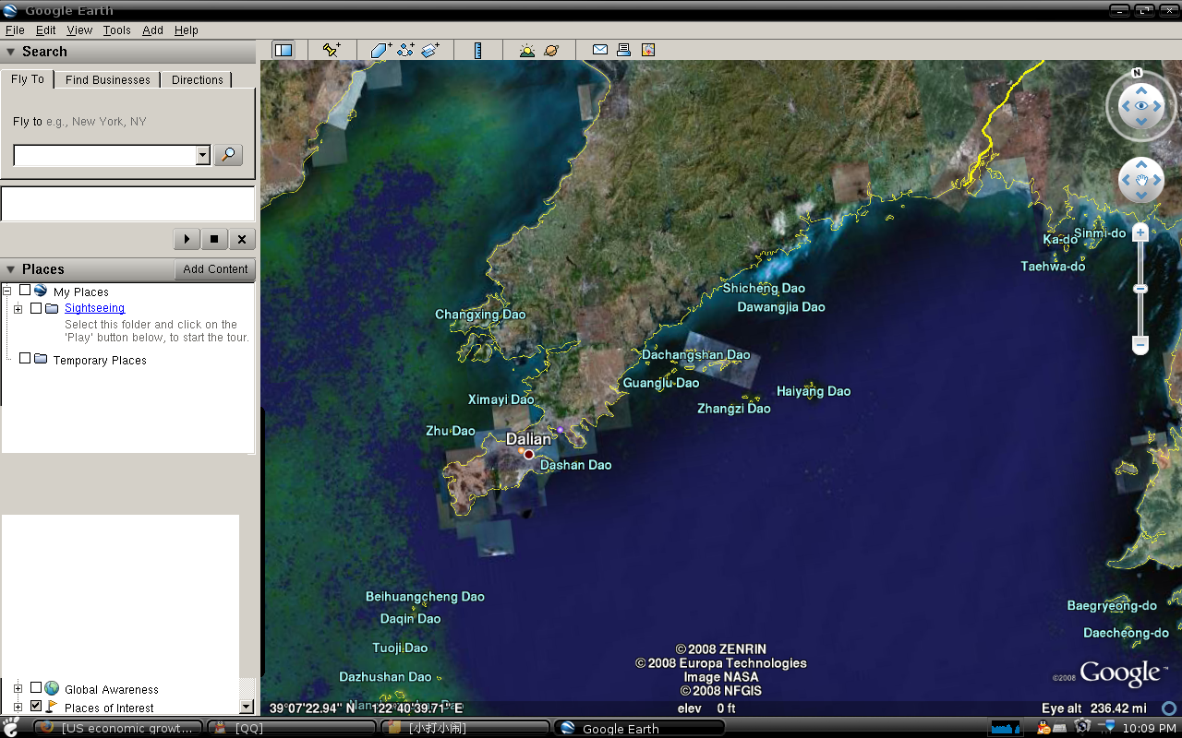The height and width of the screenshot is (738, 1182).
Task: Click the streaming status circle indicator
Action: point(1169,708)
